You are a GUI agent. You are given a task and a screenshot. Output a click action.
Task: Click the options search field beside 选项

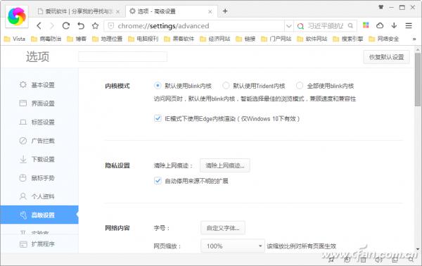122,56
